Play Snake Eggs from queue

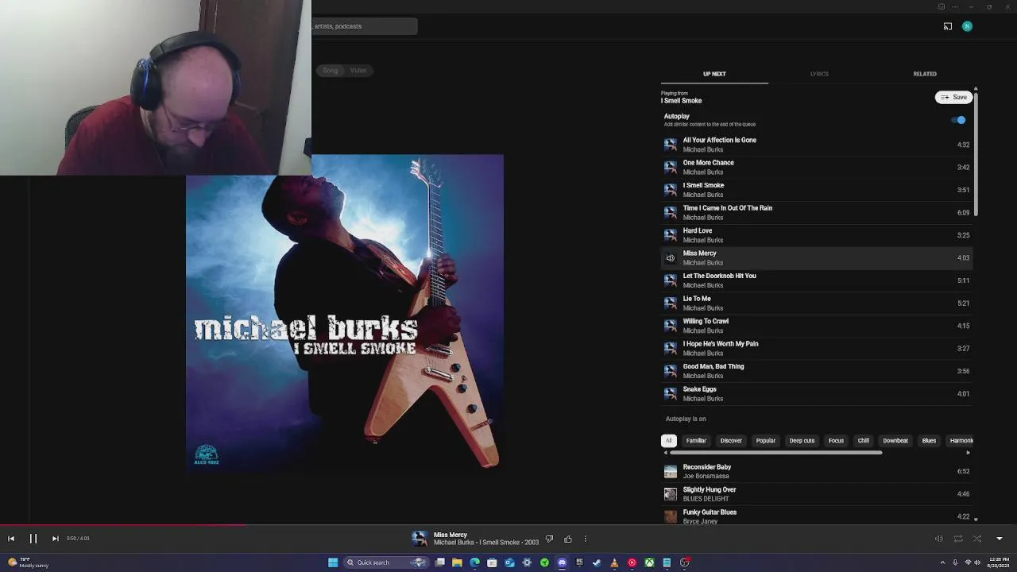(x=817, y=393)
